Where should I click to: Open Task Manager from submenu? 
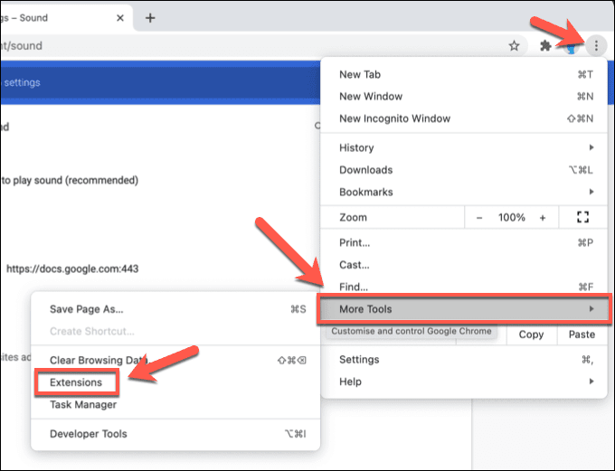pos(82,405)
